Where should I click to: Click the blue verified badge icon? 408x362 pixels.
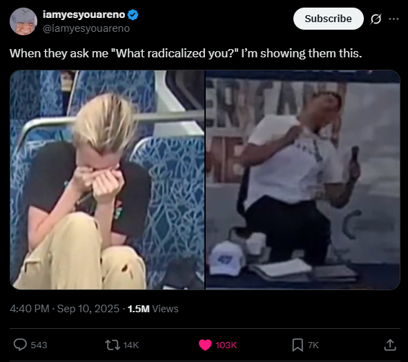[133, 15]
